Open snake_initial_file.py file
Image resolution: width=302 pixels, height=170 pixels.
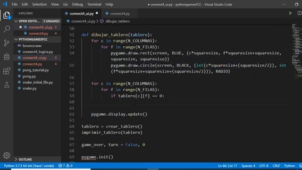coord(37,82)
